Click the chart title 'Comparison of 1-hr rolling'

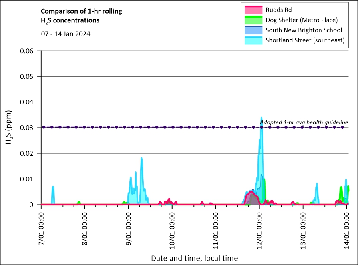81,11
